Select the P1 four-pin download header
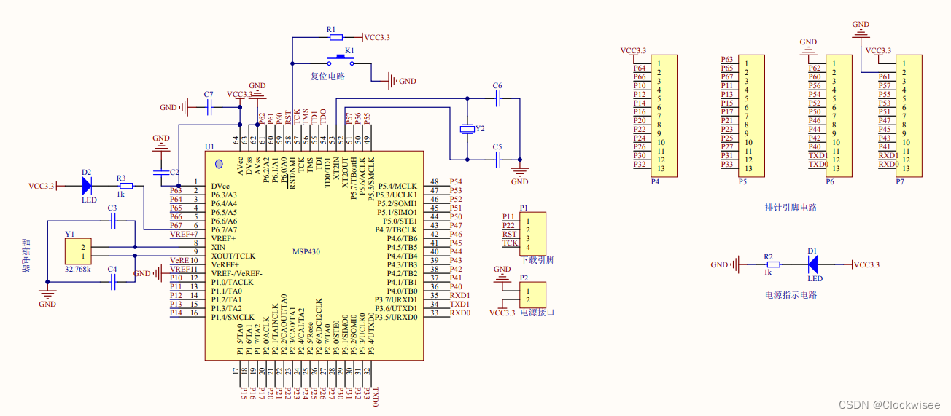This screenshot has height=416, width=951. [533, 233]
